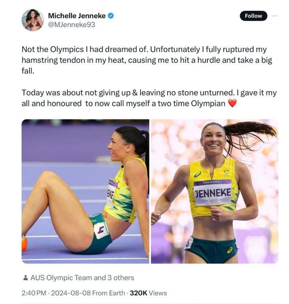The image size is (289, 304).
Task: Click the 'Today was about not giving up' paragraph
Action: tap(146, 98)
